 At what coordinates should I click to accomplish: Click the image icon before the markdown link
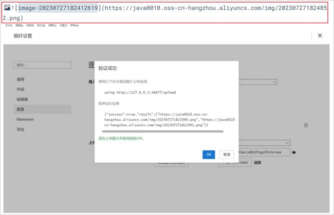pyautogui.click(x=7, y=8)
